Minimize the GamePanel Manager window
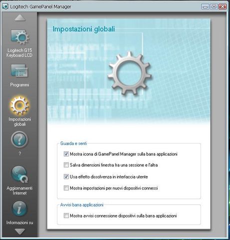 click(x=205, y=6)
